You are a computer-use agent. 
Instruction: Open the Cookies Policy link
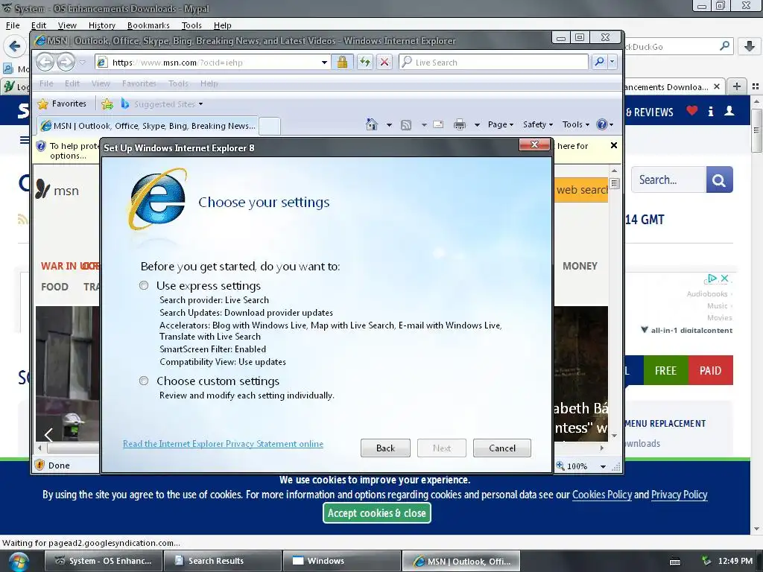601,495
